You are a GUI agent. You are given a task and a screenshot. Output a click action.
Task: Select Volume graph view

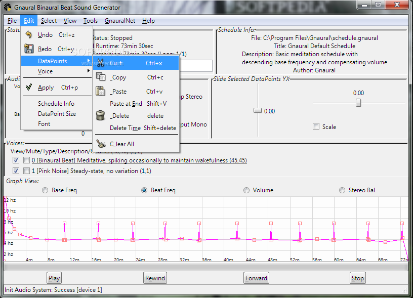pos(246,190)
